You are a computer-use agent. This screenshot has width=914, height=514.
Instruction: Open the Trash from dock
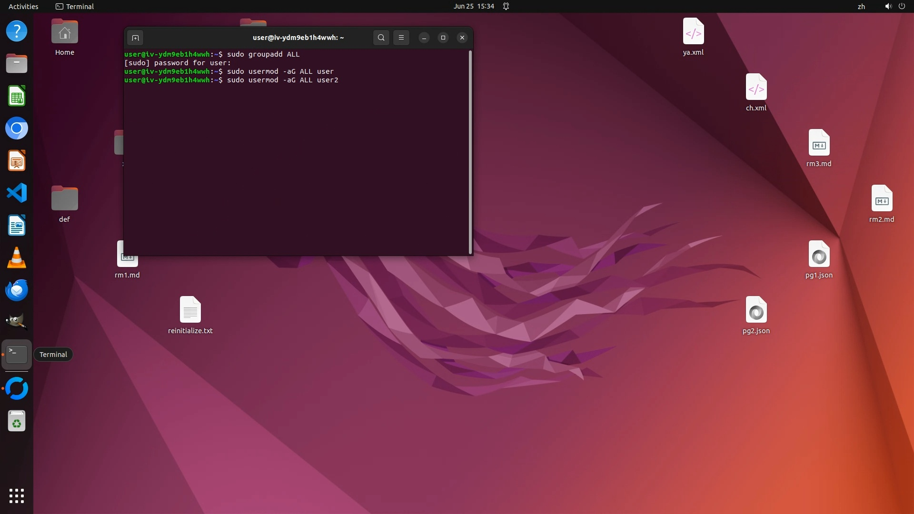[x=17, y=421]
